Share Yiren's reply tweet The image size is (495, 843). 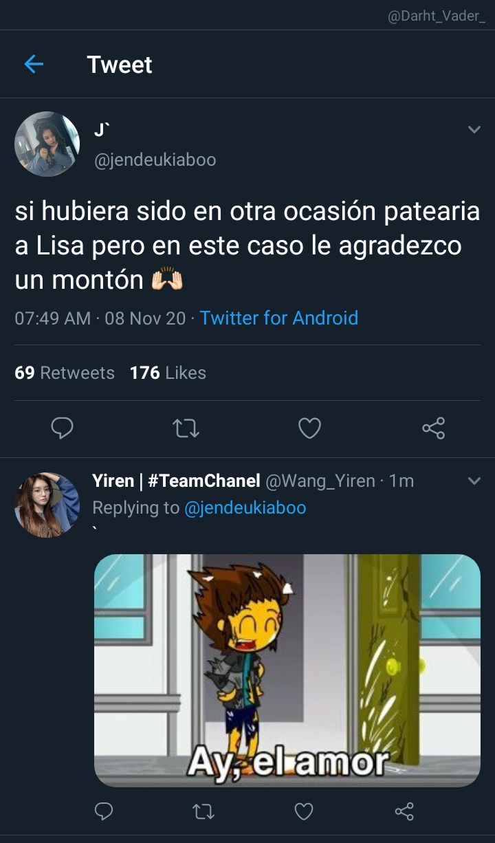[404, 811]
